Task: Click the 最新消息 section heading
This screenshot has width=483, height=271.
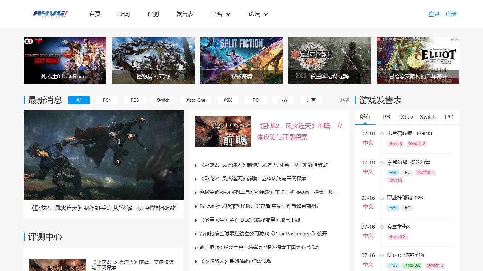Action: (x=45, y=100)
